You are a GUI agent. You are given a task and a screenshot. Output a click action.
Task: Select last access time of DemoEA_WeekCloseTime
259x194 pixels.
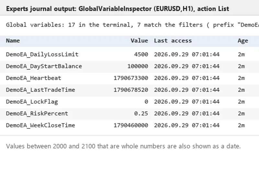point(187,125)
